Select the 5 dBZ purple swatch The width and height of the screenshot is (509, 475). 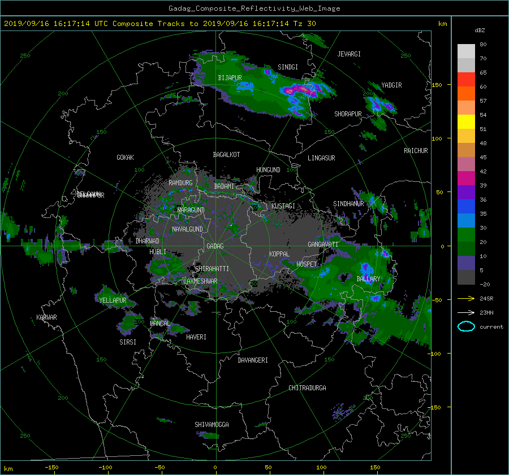(x=466, y=263)
